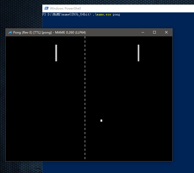Focus the blue PowerShell console area

[x=183, y=86]
